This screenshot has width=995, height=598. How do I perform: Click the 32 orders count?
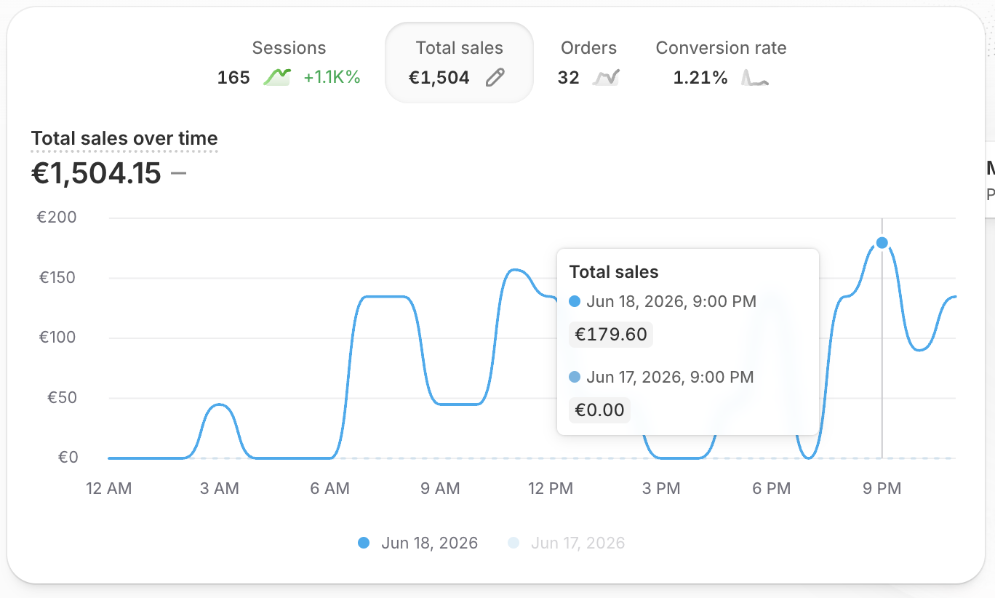click(569, 78)
